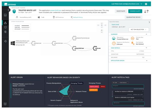Pan the graph right

pos(105,25)
